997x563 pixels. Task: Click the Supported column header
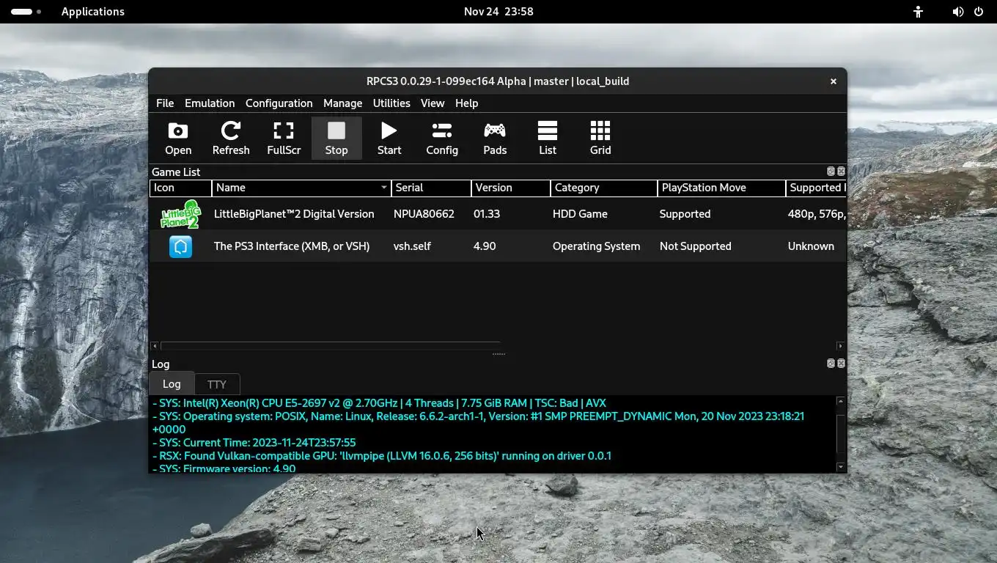coord(816,188)
